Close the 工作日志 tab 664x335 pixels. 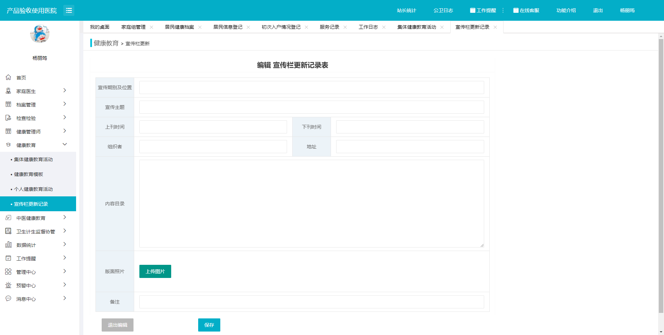point(384,27)
